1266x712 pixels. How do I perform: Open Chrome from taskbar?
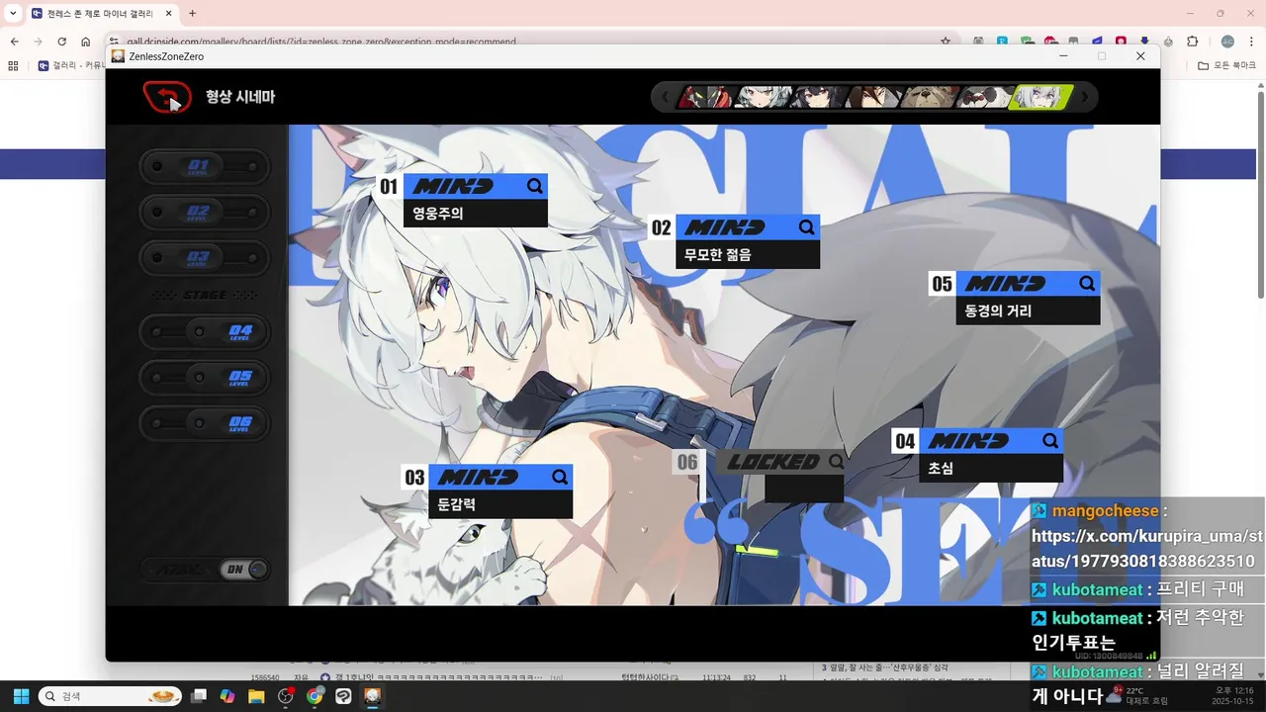tap(315, 696)
